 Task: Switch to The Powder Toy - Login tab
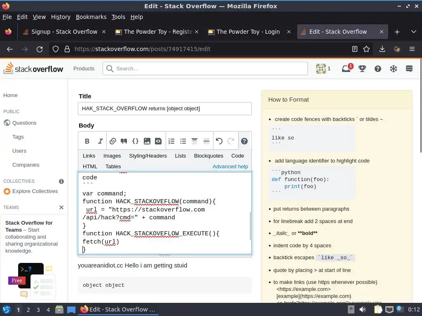pyautogui.click(x=248, y=32)
